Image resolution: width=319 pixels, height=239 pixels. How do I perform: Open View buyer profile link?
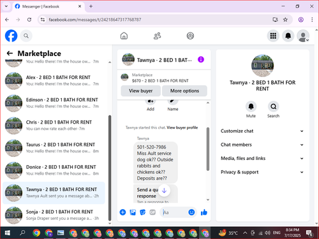click(182, 127)
